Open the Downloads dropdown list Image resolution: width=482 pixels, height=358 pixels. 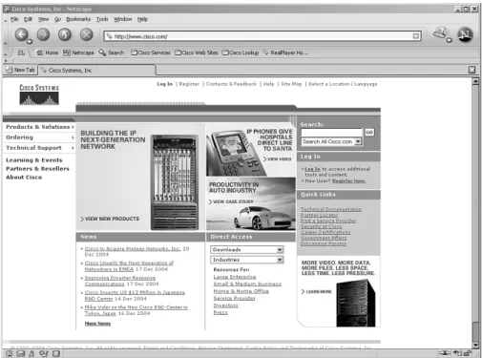point(247,250)
